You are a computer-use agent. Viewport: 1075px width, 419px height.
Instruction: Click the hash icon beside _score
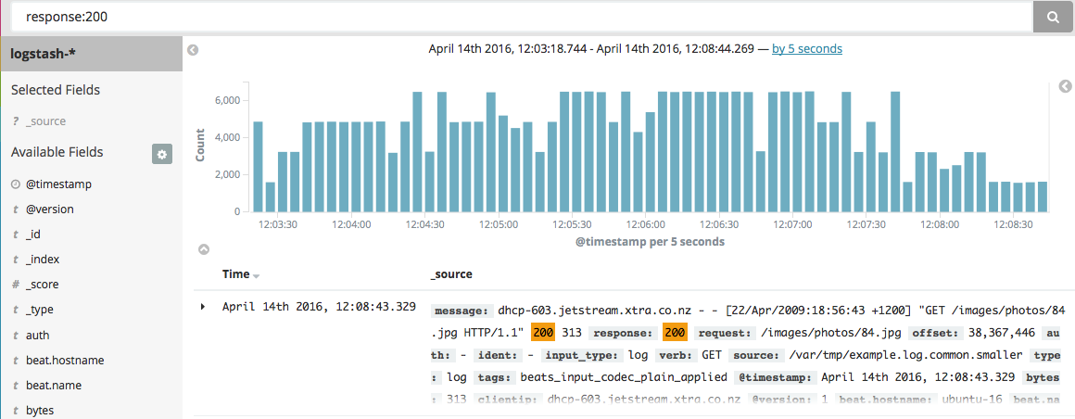click(15, 285)
